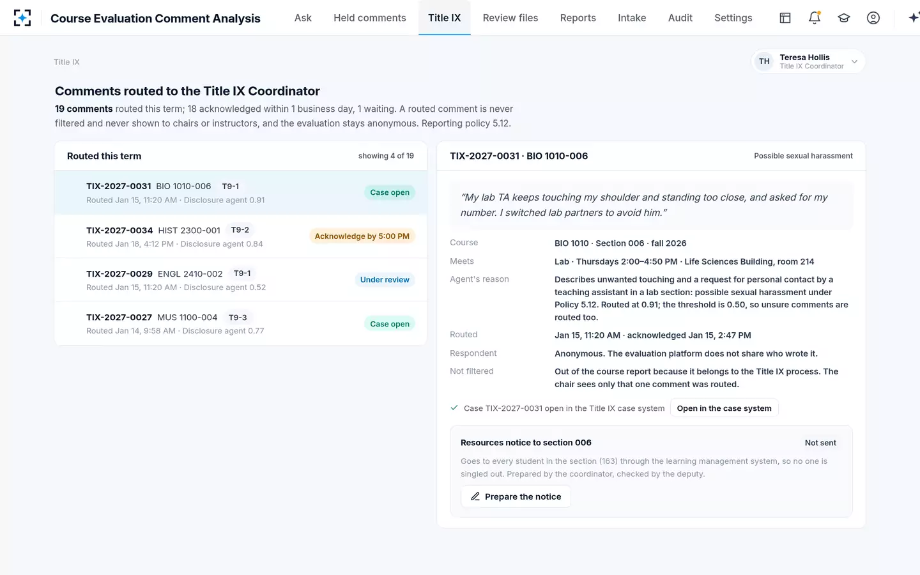920x575 pixels.
Task: Open the Review files tab
Action: [510, 18]
